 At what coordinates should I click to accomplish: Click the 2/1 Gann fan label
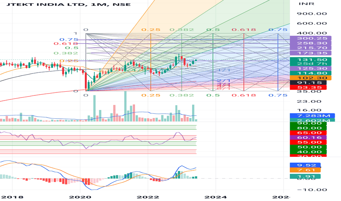224,81
